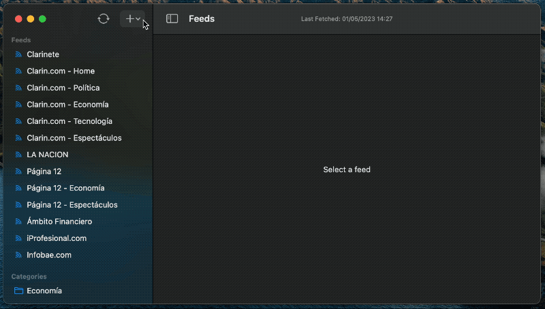Click the Feeds sidebar section header
This screenshot has width=545, height=309.
(x=21, y=40)
